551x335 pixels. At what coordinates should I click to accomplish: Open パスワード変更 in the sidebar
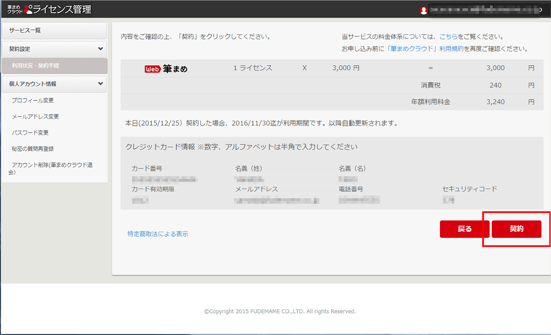pyautogui.click(x=30, y=133)
